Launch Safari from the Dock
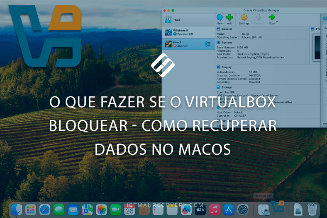327x218 pixels. tap(45, 209)
